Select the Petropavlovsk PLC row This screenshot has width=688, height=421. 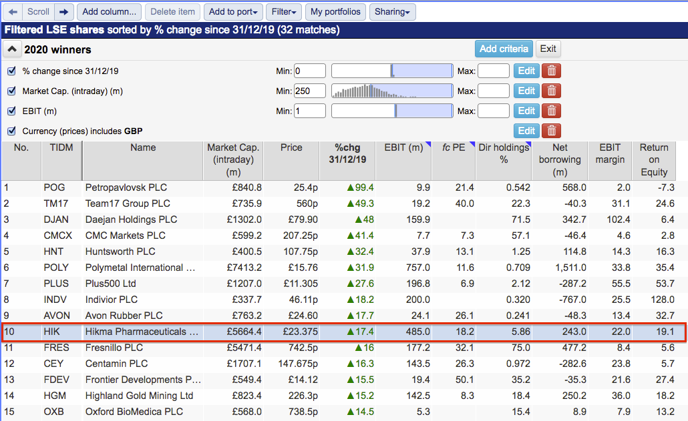point(339,187)
